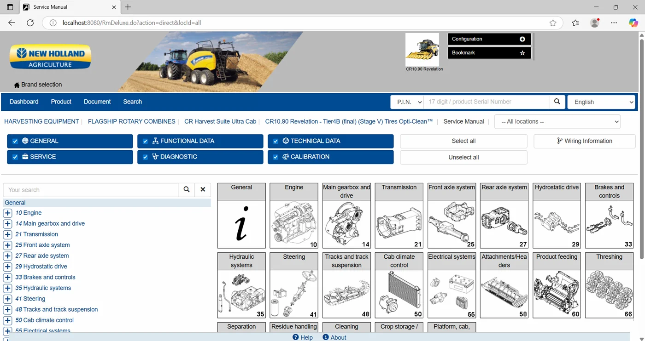
Task: Uncheck the DIAGNOSTIC filter checkbox
Action: (x=146, y=157)
